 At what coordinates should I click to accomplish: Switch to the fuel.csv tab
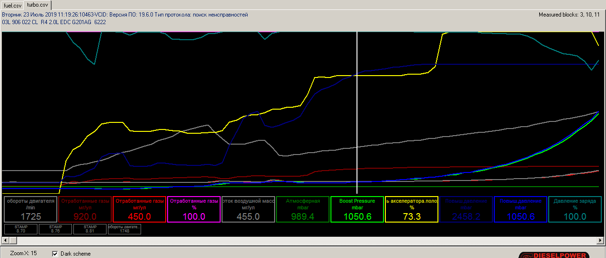point(13,5)
